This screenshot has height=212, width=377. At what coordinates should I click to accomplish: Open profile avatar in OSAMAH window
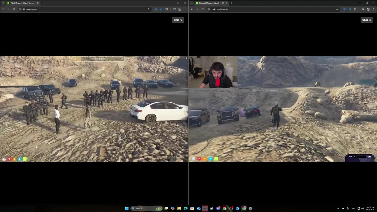point(368,9)
